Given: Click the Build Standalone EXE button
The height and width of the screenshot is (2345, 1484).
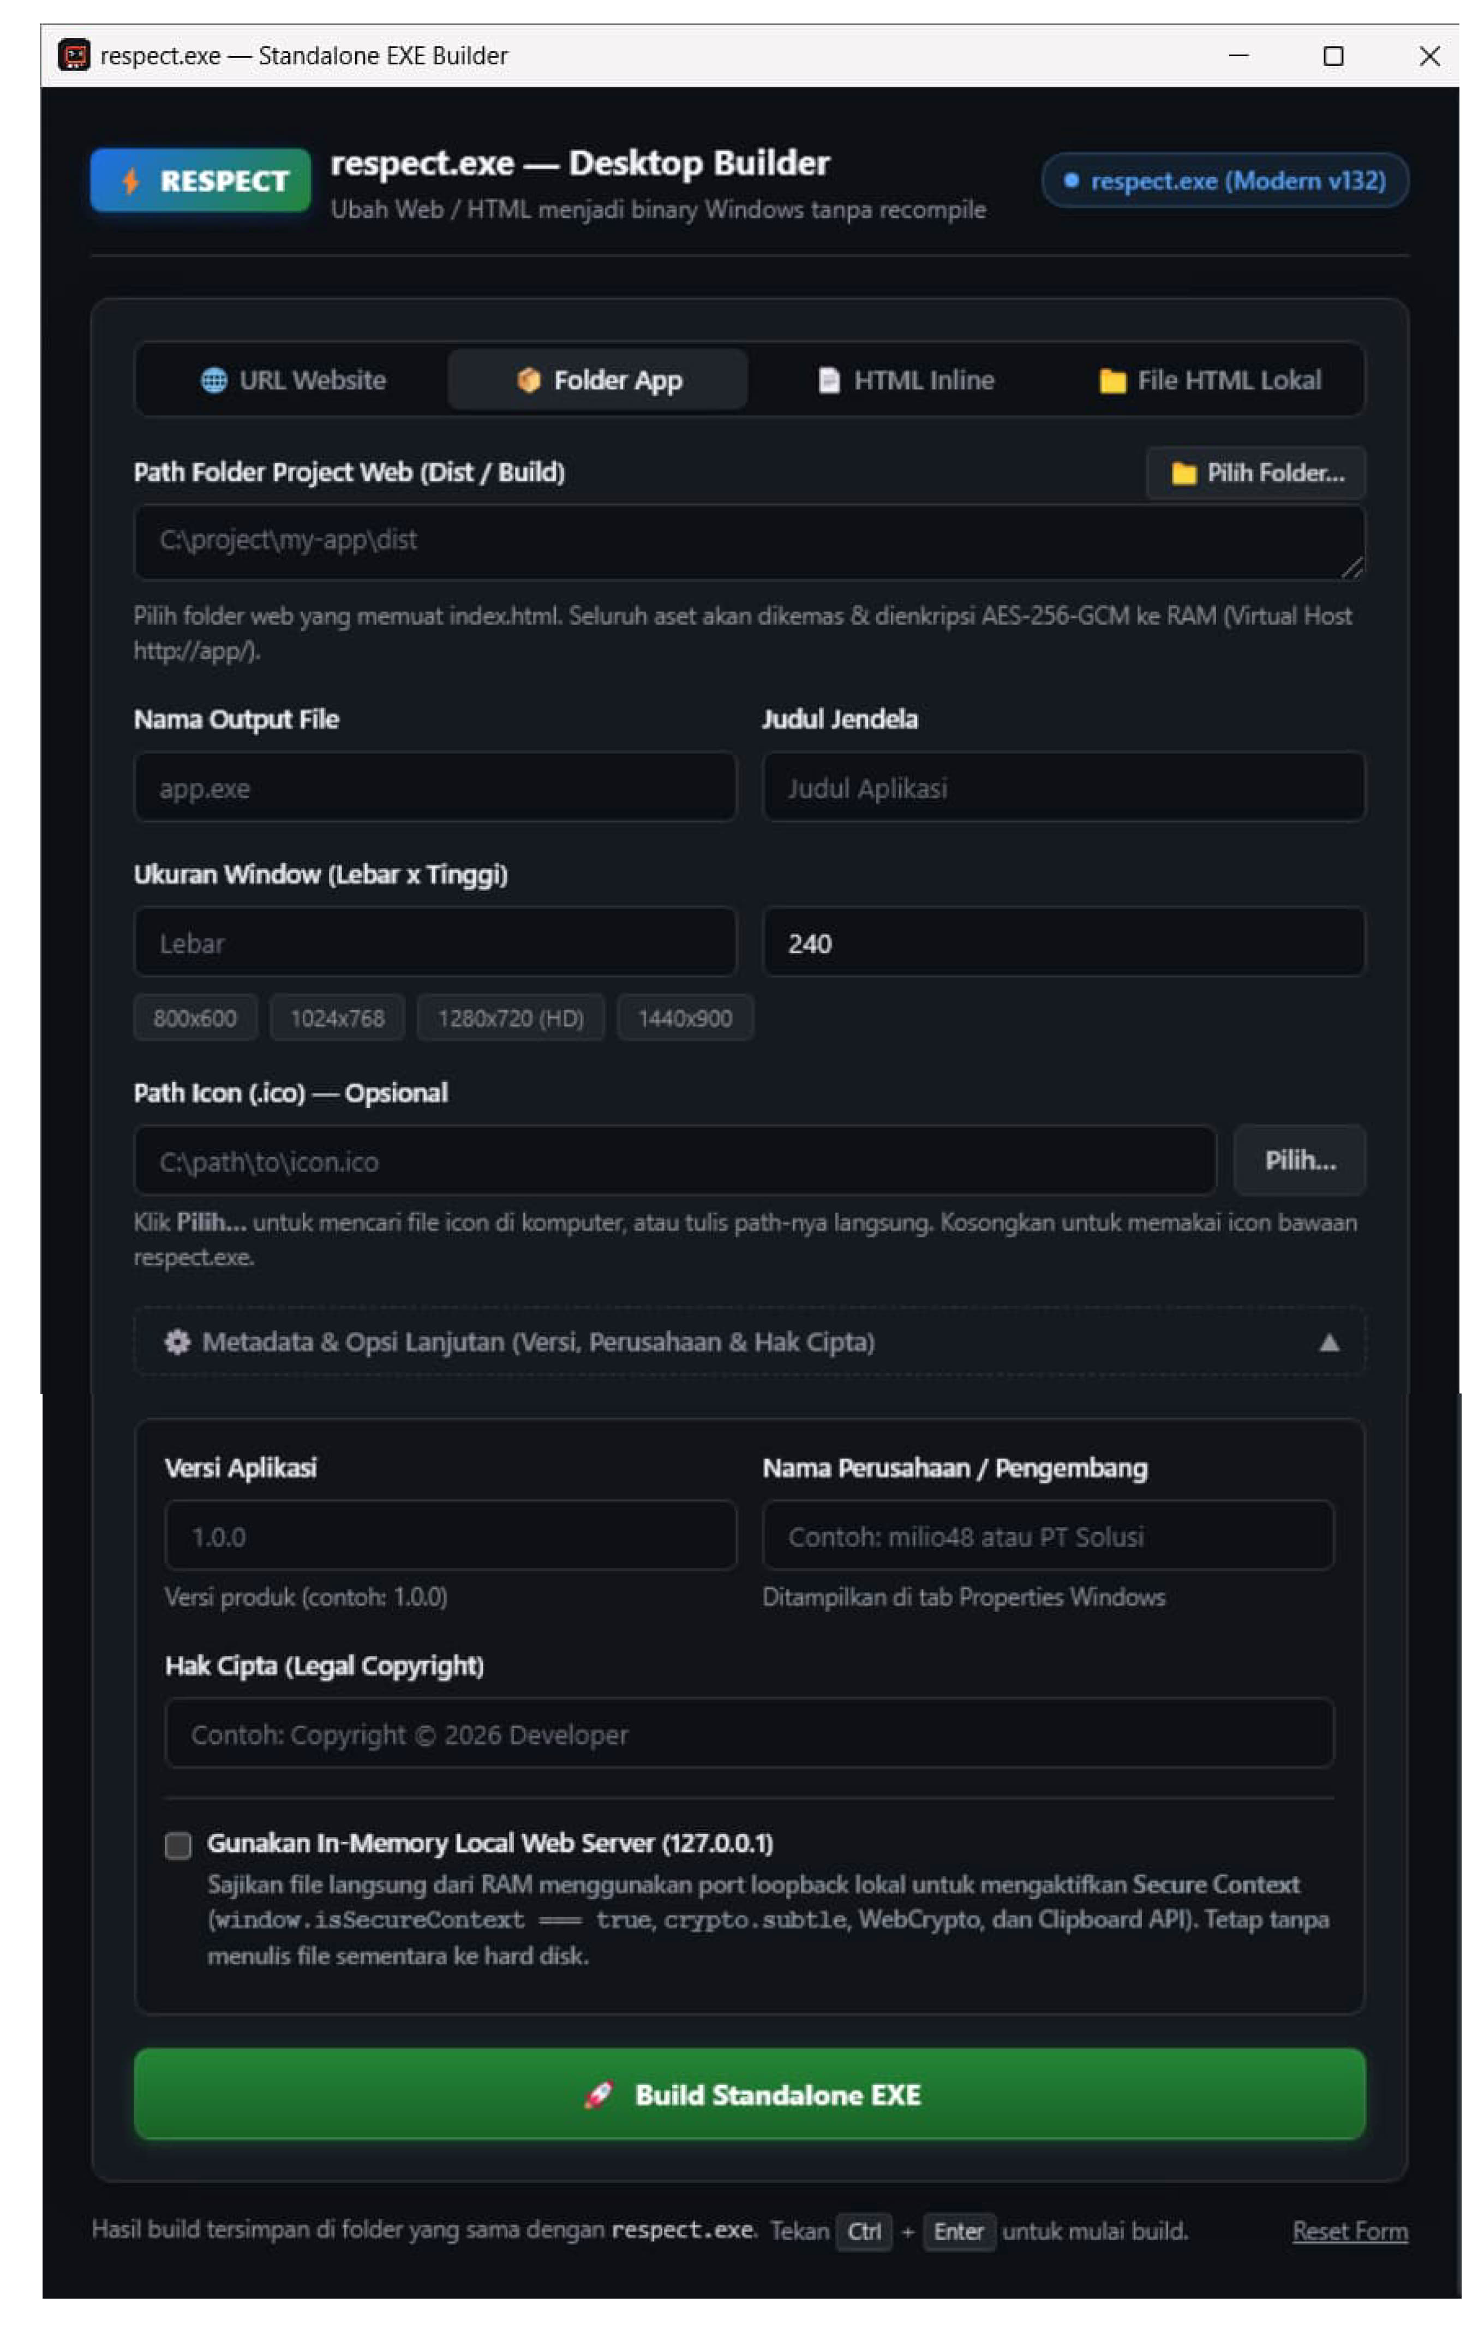Looking at the screenshot, I should point(749,2094).
